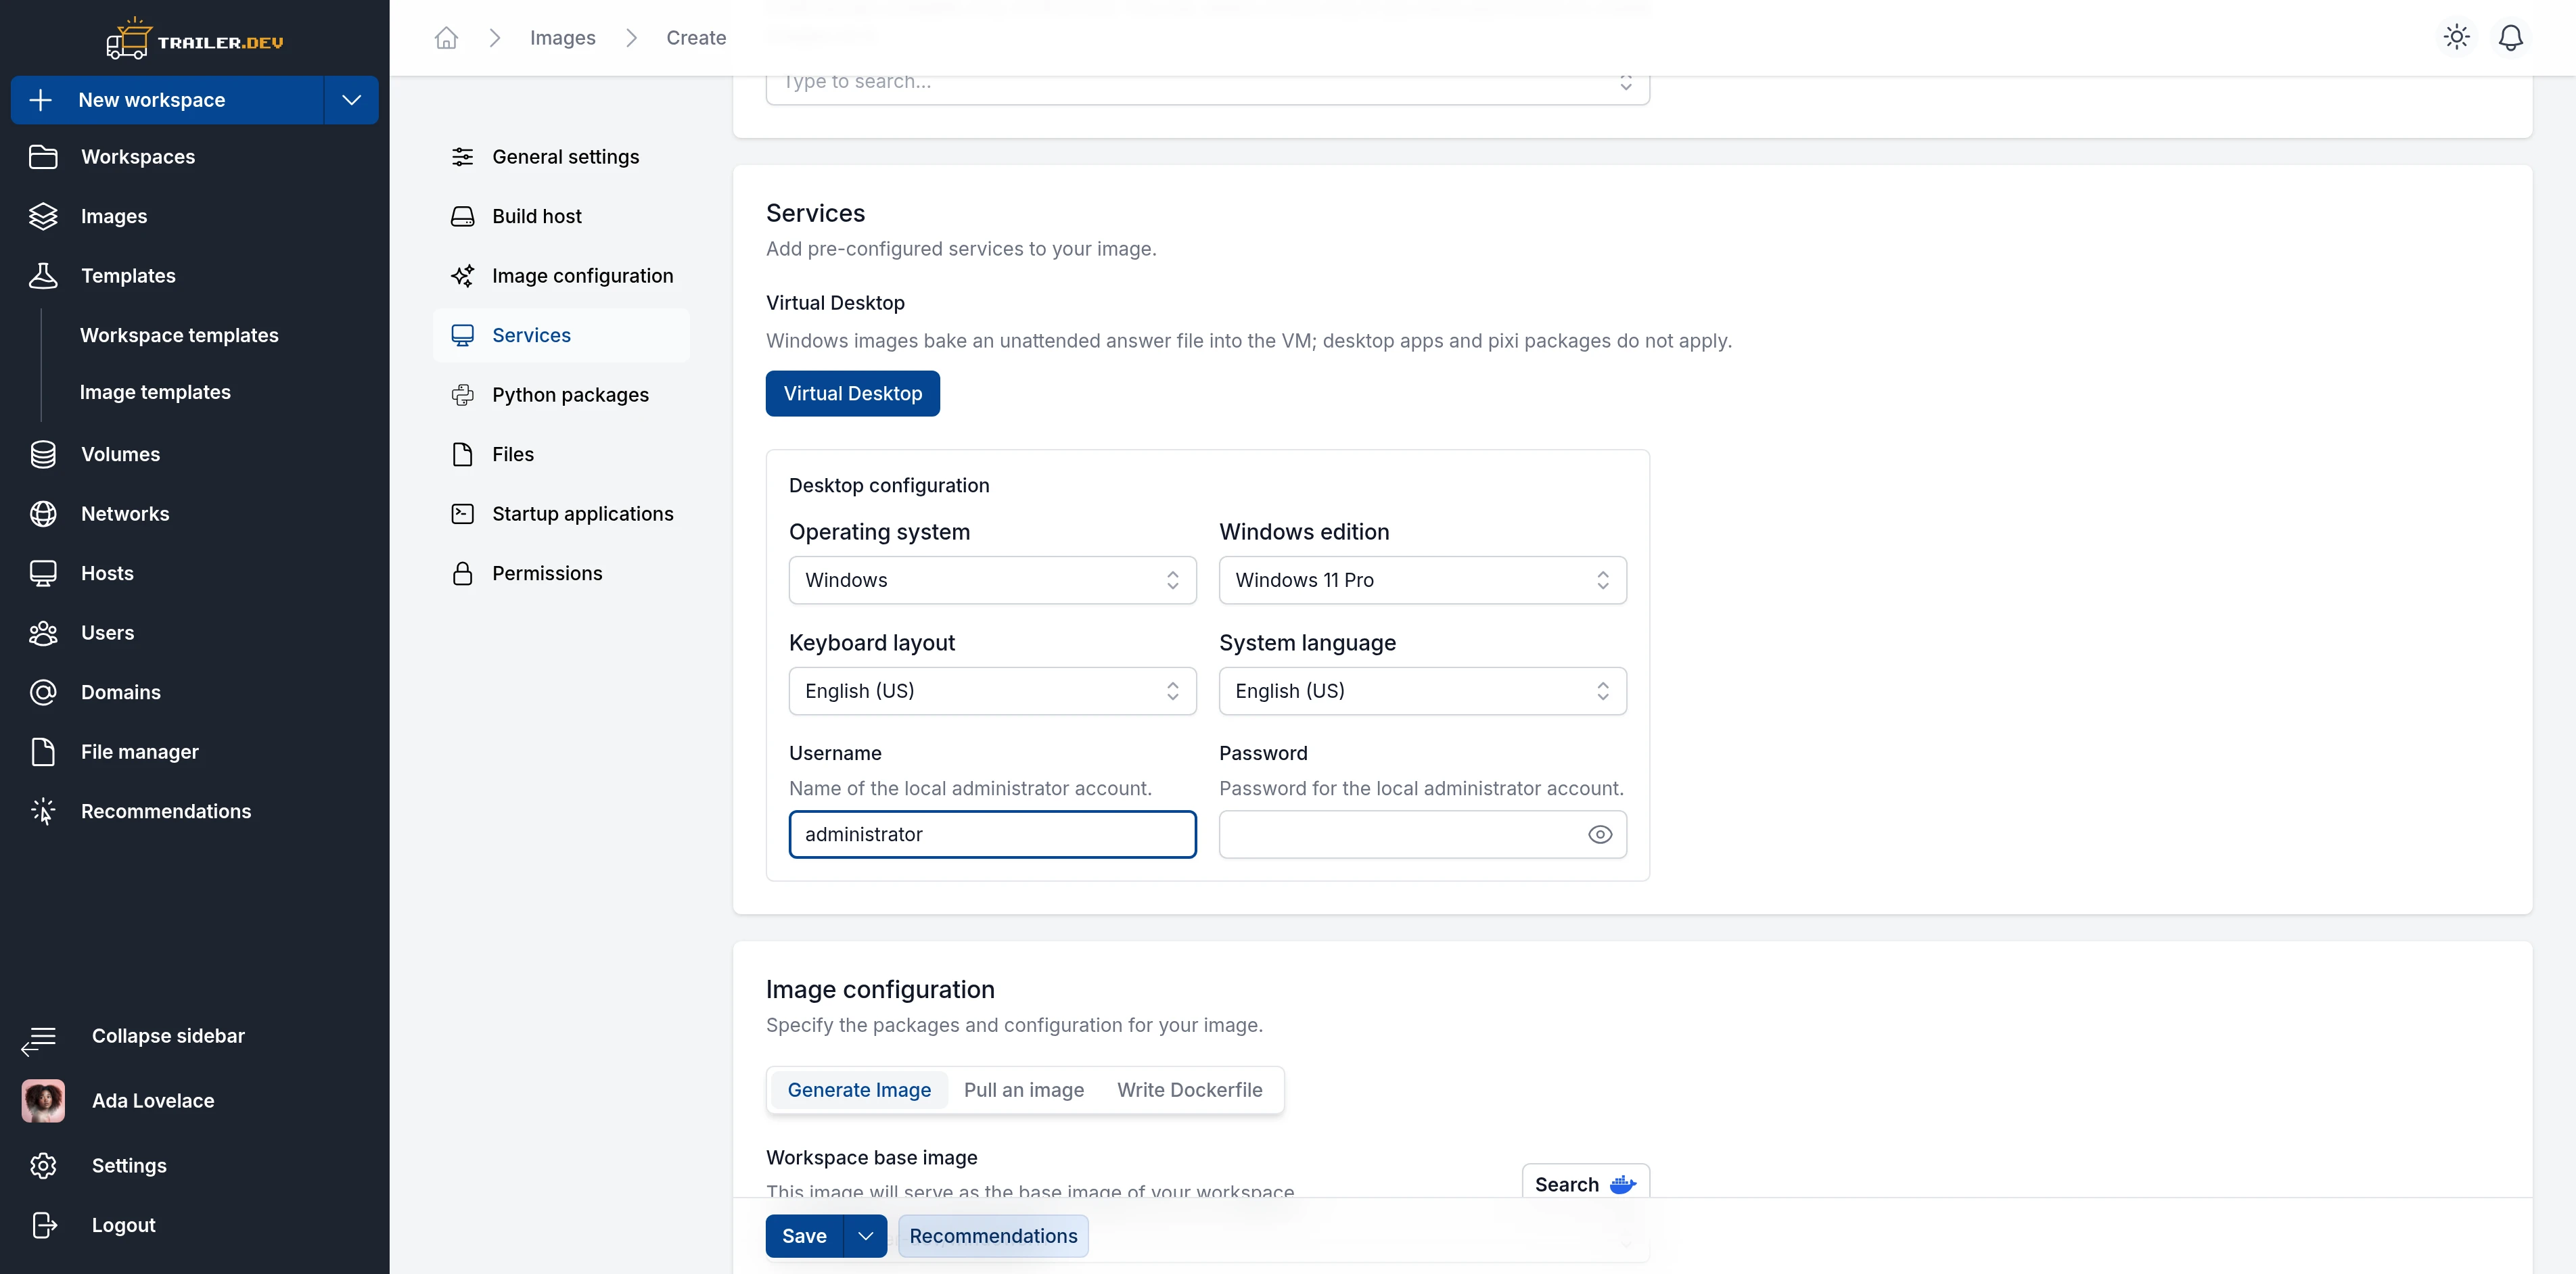This screenshot has width=2576, height=1274.
Task: Click the New workspace button
Action: (167, 100)
